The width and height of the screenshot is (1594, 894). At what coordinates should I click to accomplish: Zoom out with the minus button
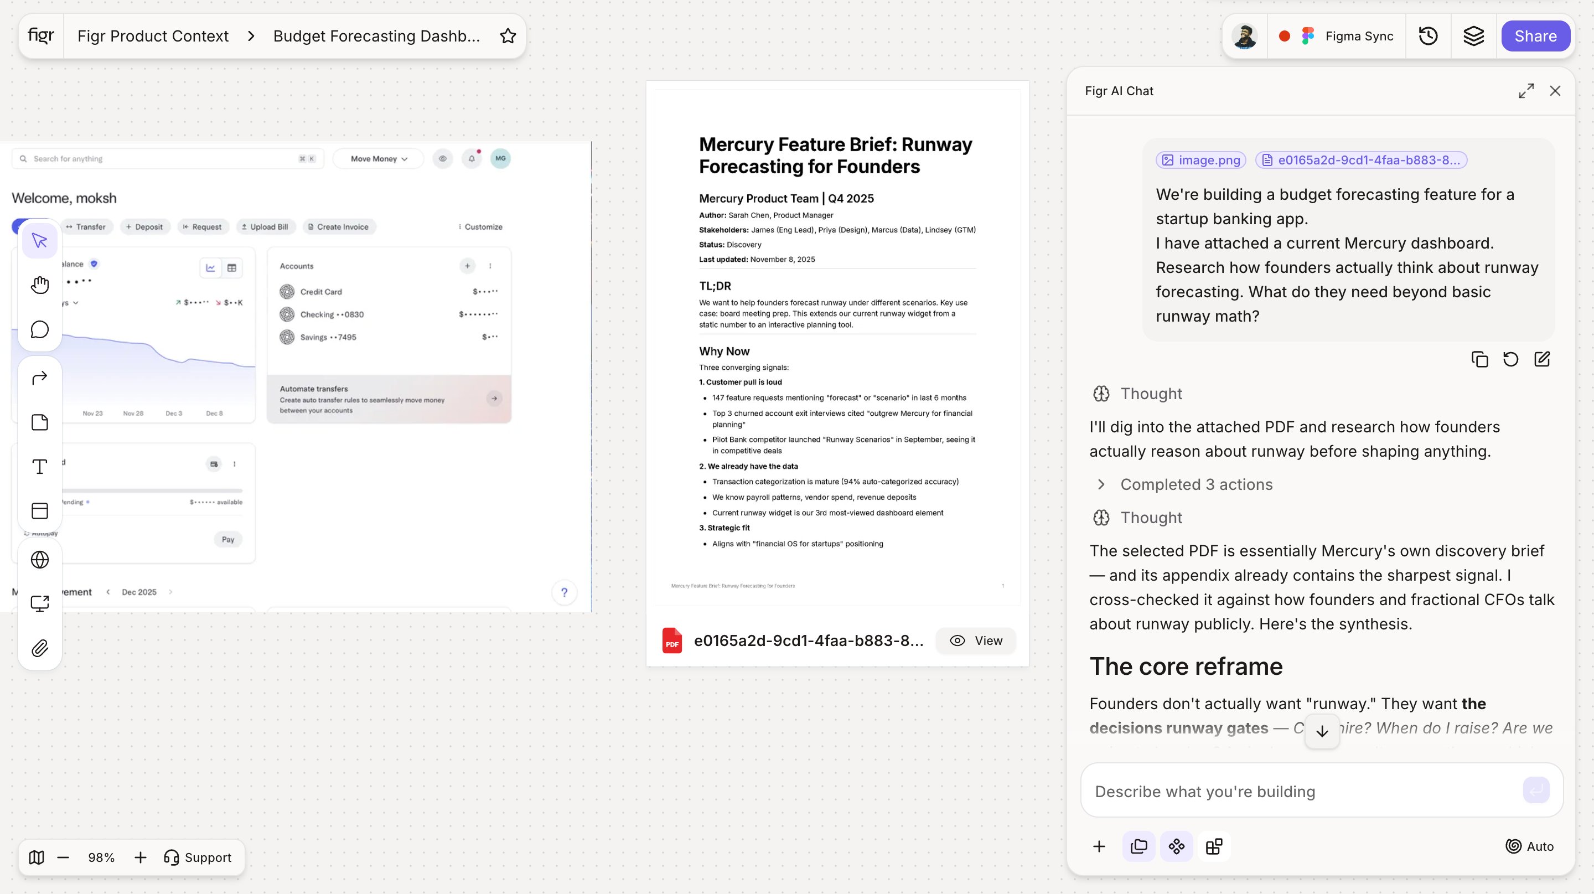point(63,857)
